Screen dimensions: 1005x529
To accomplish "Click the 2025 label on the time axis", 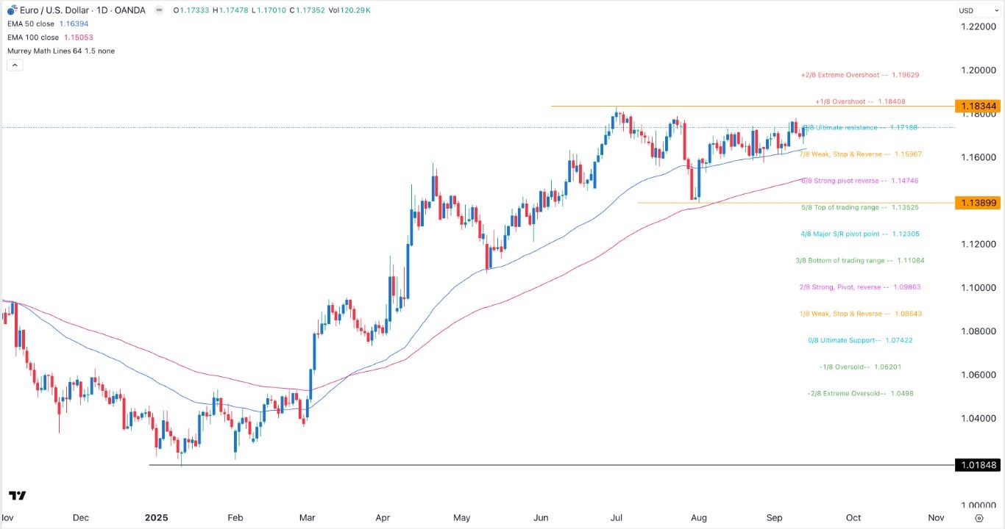I will pos(156,517).
